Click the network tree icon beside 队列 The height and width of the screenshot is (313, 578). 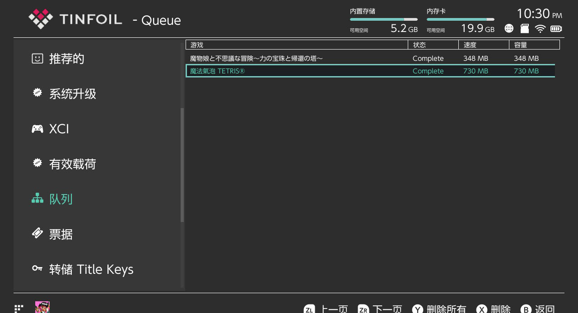pos(37,198)
